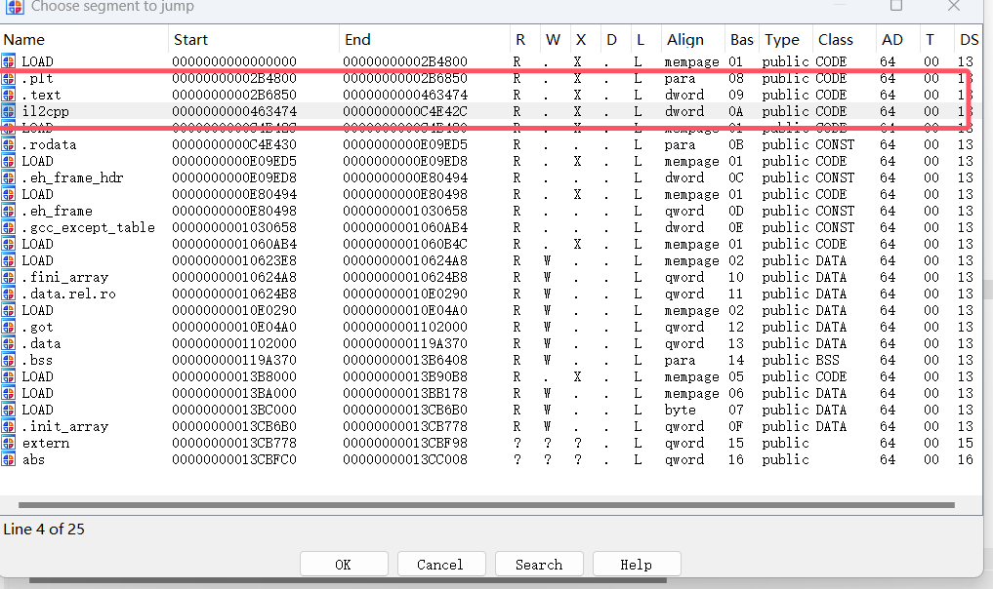The width and height of the screenshot is (993, 589).
Task: Click the .plt segment name
Action: tap(37, 78)
